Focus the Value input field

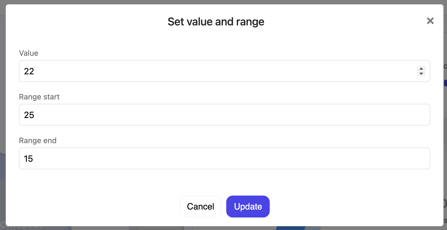coord(224,71)
